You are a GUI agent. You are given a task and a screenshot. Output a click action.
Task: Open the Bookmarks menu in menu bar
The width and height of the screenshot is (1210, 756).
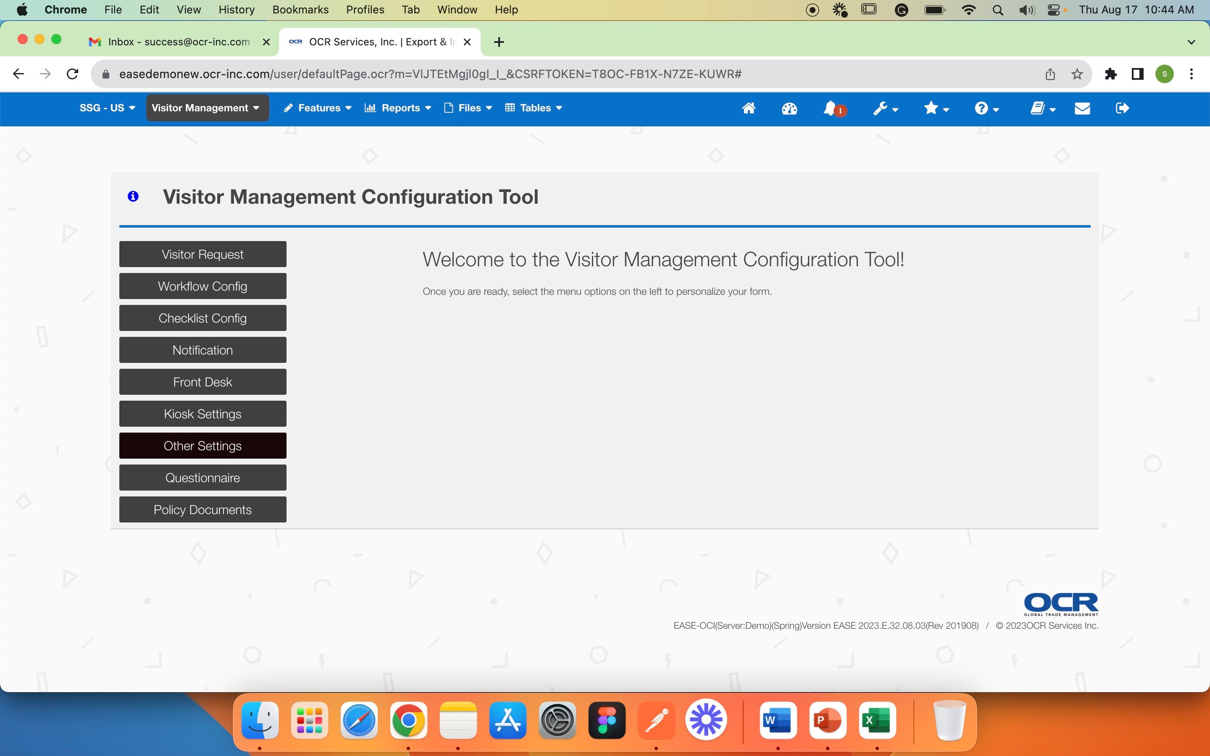(x=300, y=10)
